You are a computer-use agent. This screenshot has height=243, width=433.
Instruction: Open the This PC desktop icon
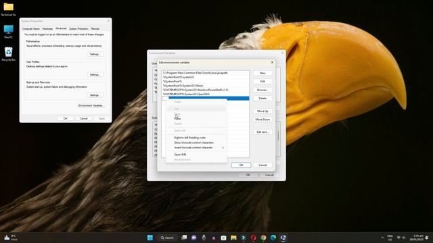point(8,31)
